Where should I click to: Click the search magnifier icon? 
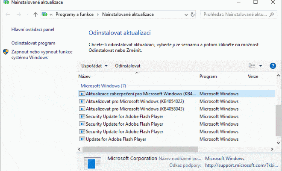272,15
